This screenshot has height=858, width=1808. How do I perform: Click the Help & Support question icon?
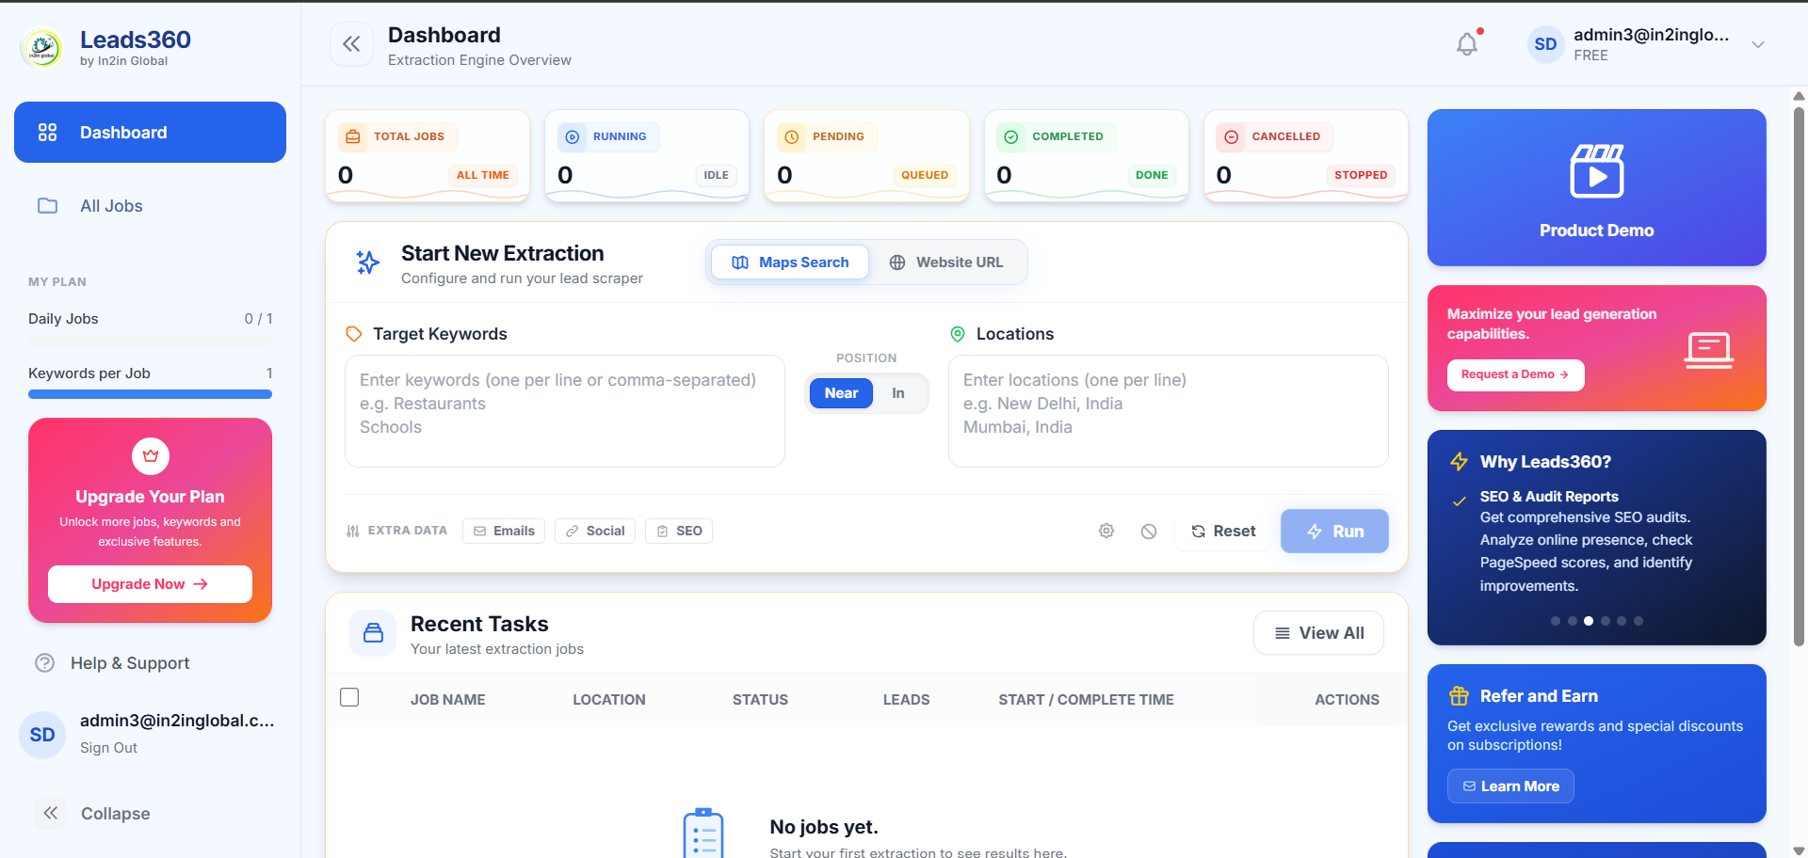(44, 663)
